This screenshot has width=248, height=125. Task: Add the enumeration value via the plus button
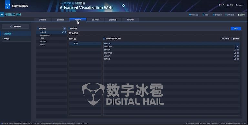[237, 47]
